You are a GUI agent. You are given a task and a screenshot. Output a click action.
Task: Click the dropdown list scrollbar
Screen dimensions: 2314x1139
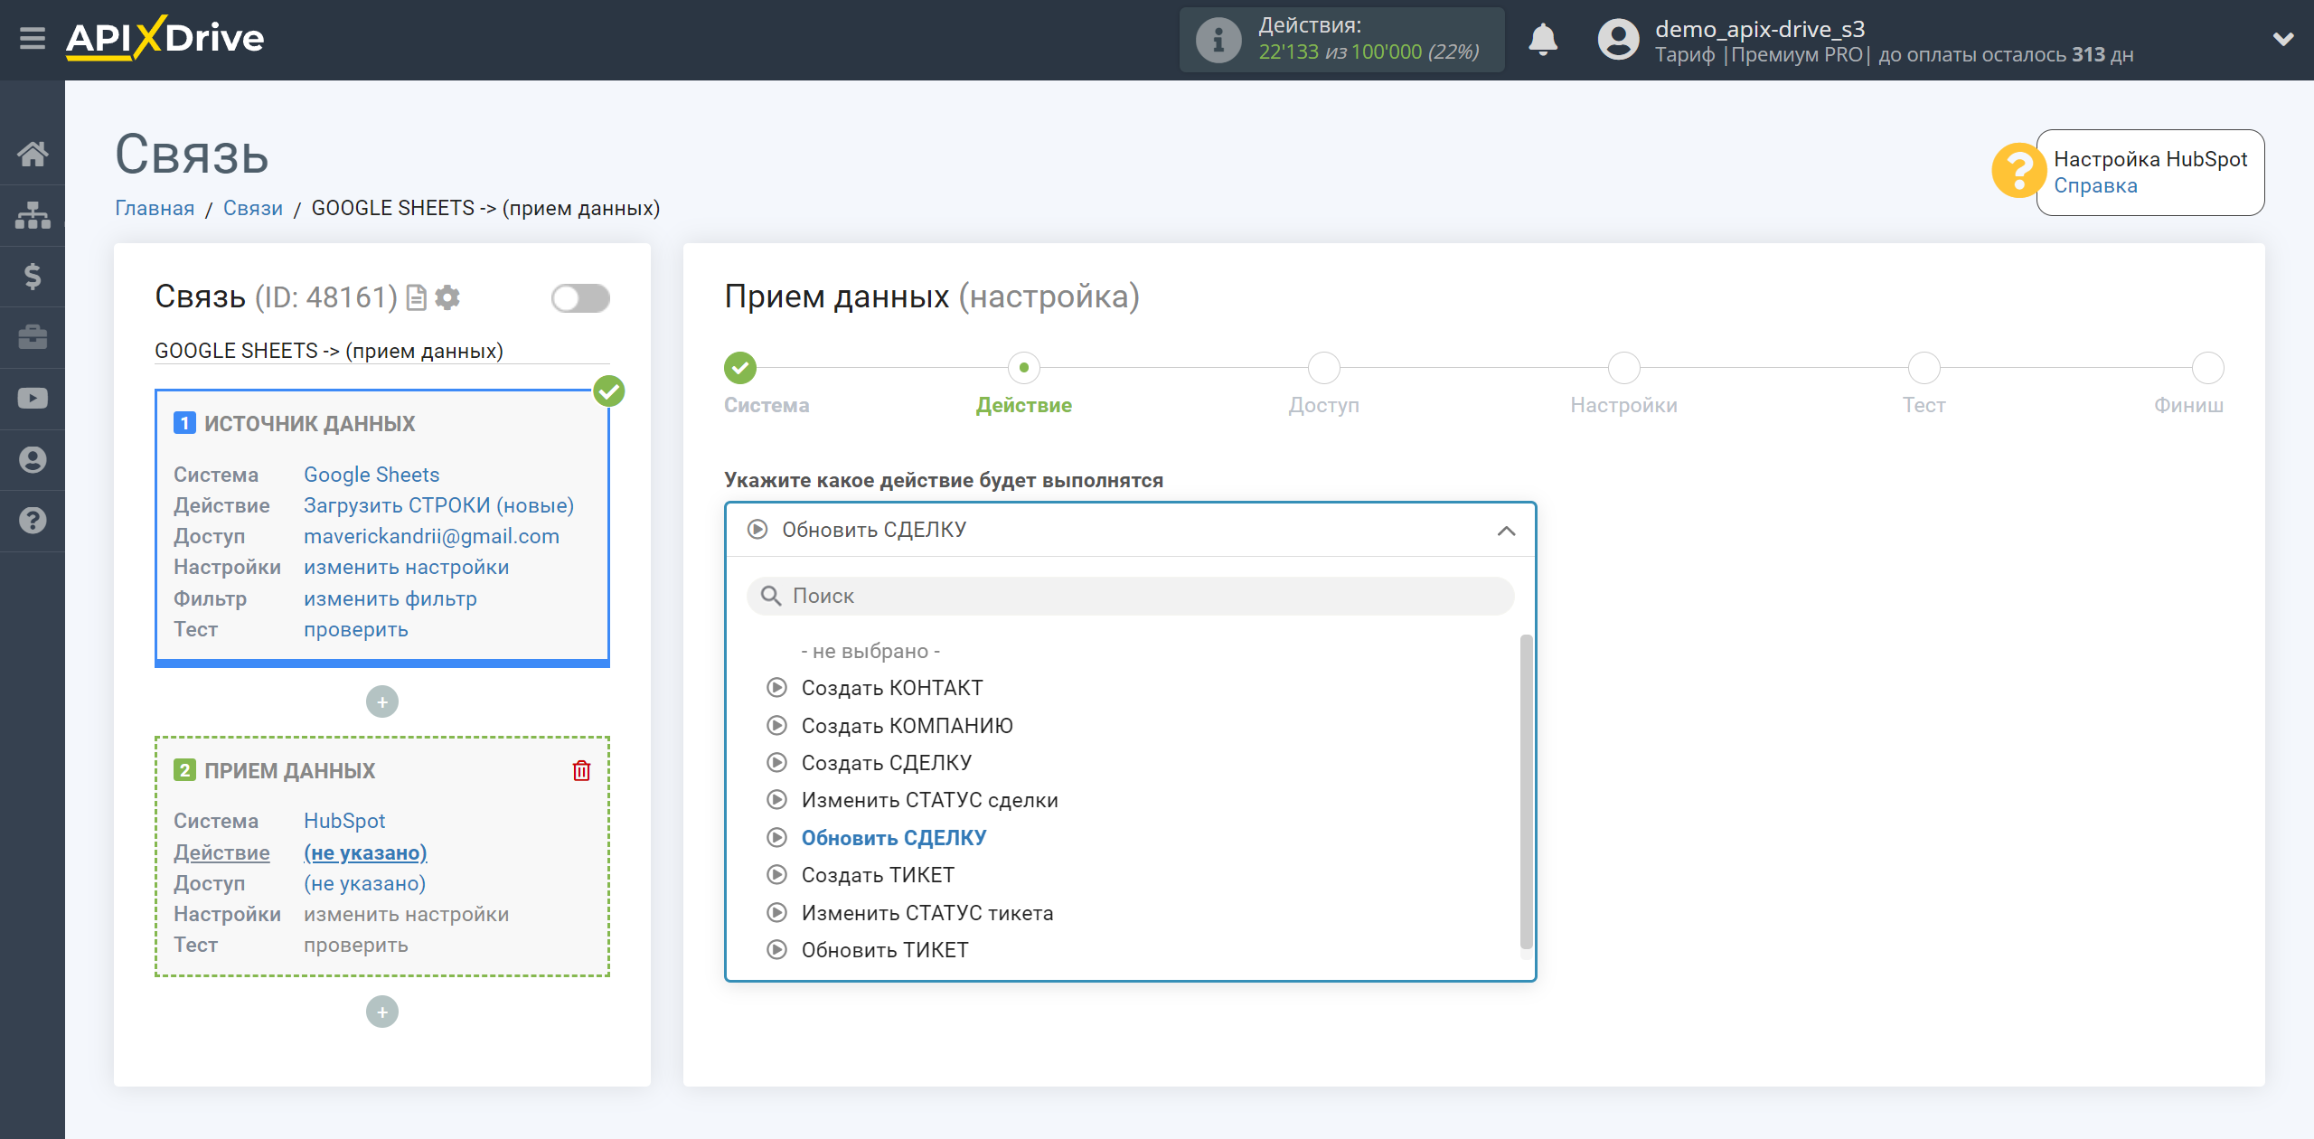(1526, 792)
